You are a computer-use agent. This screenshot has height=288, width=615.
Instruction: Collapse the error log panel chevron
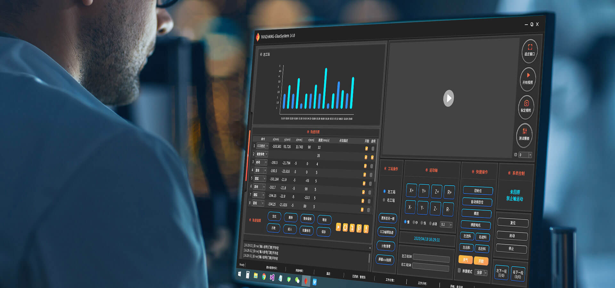[370, 248]
